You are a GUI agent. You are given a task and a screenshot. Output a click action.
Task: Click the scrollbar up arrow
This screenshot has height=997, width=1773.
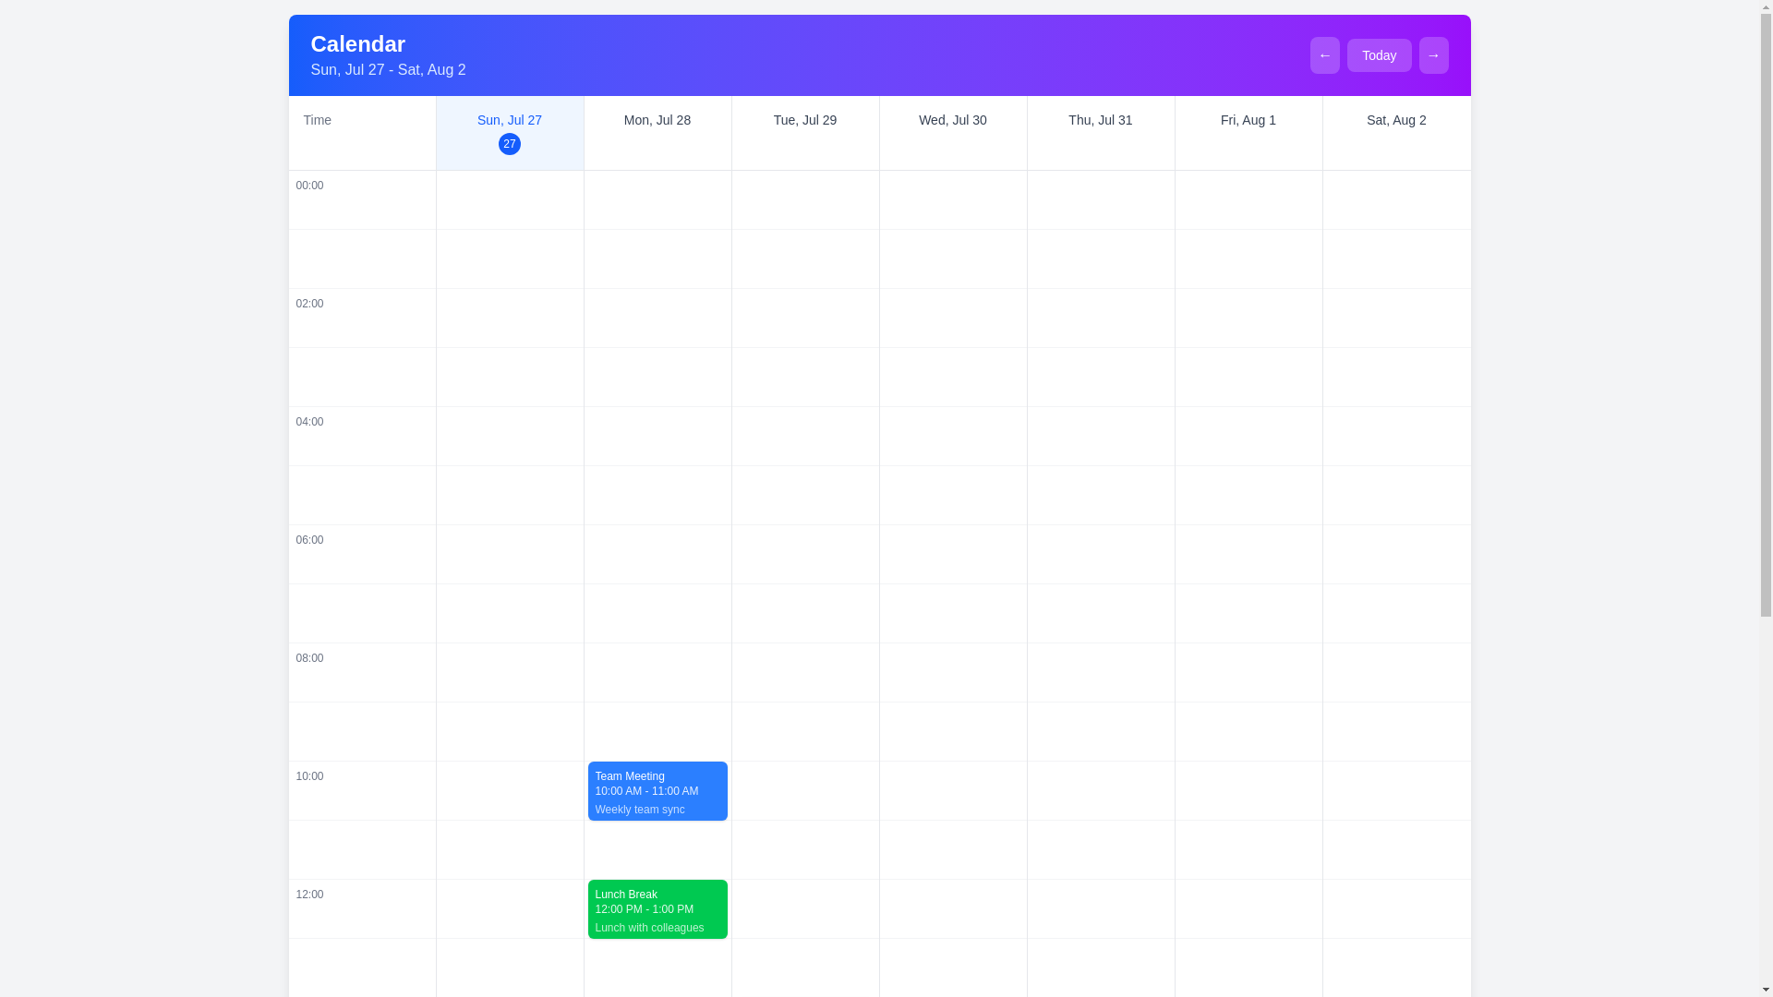(x=1766, y=6)
